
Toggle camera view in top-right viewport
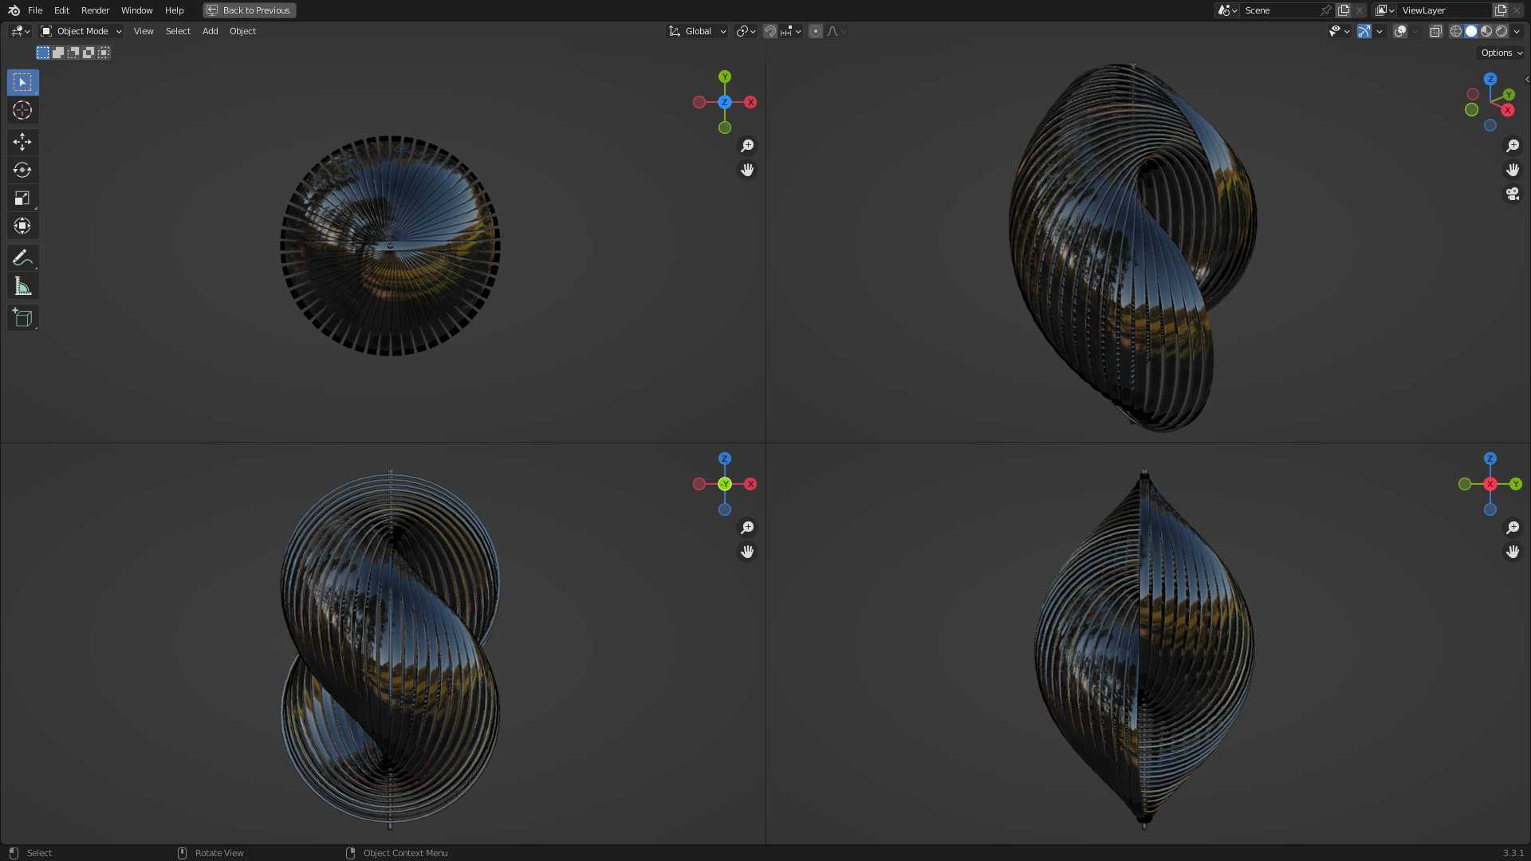tap(1513, 194)
